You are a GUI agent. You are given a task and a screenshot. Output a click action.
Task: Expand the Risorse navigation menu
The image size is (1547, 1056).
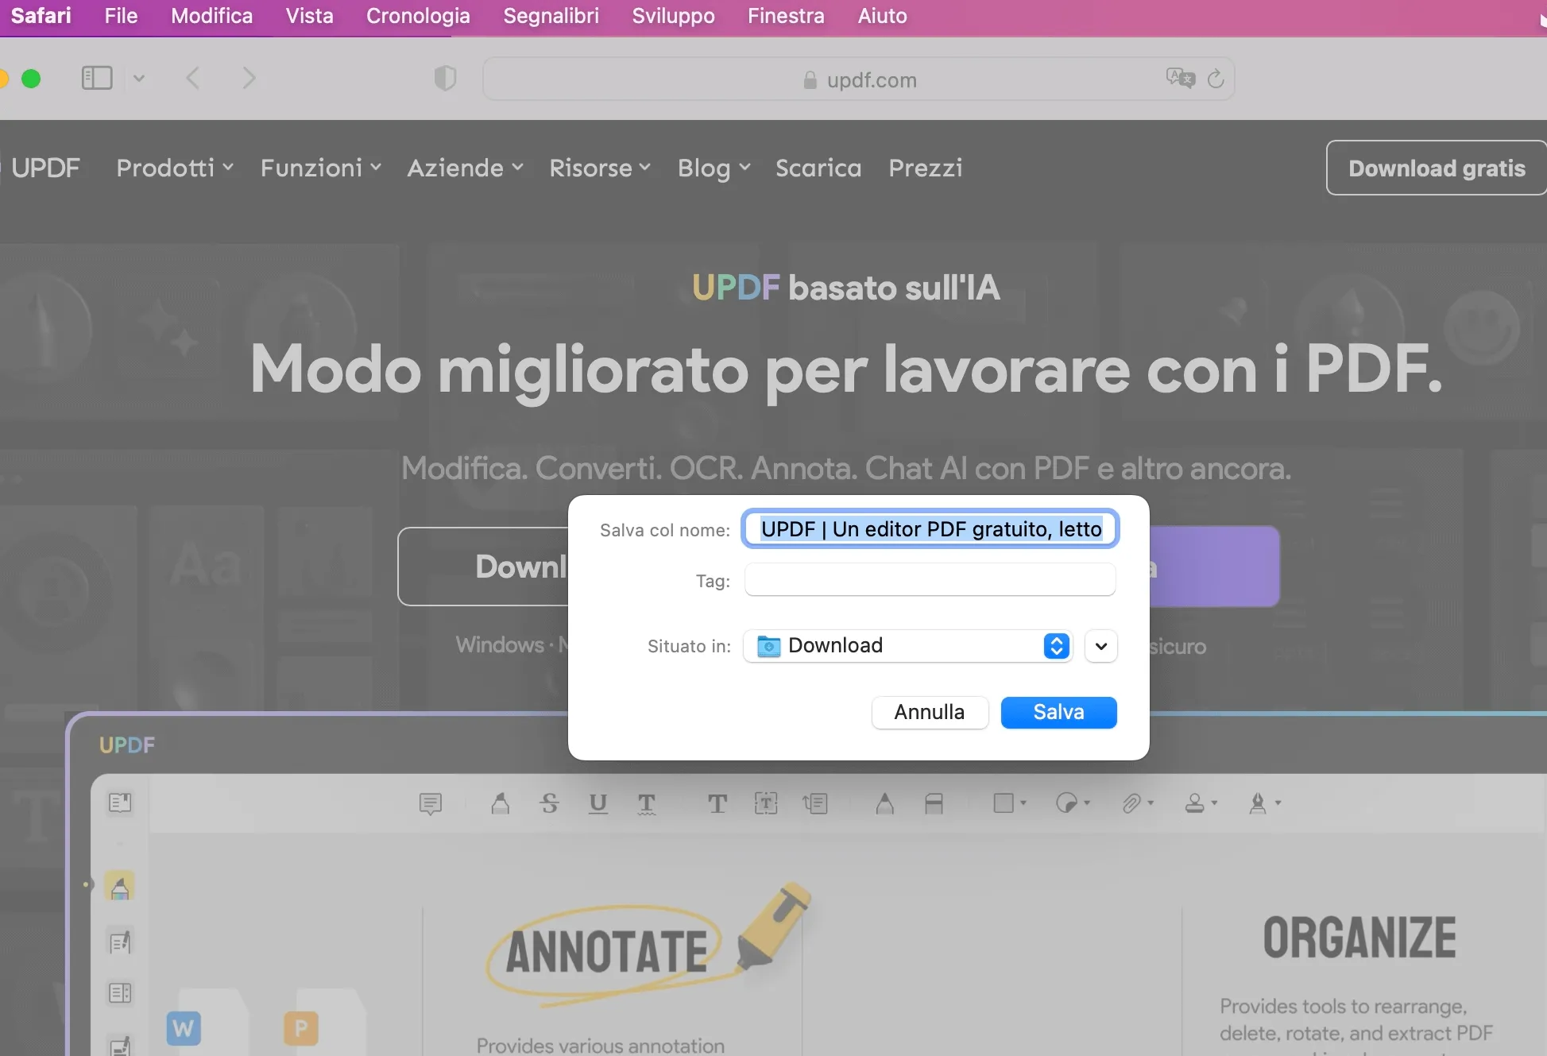coord(600,168)
